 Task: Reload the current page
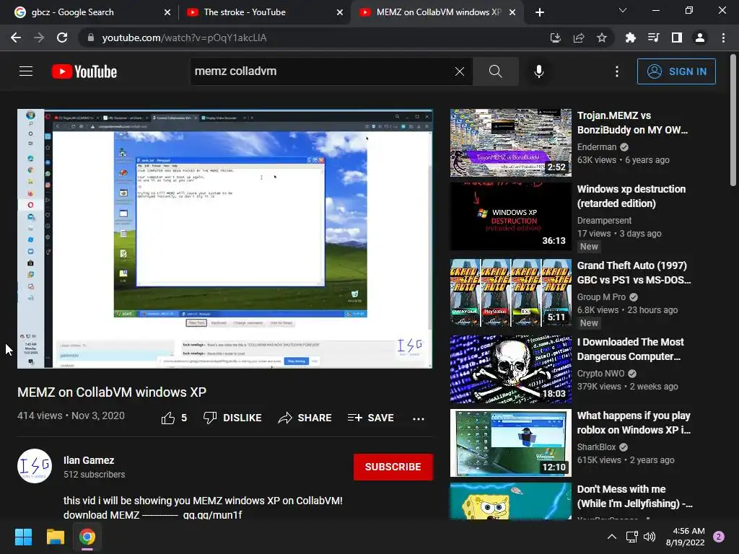(62, 38)
